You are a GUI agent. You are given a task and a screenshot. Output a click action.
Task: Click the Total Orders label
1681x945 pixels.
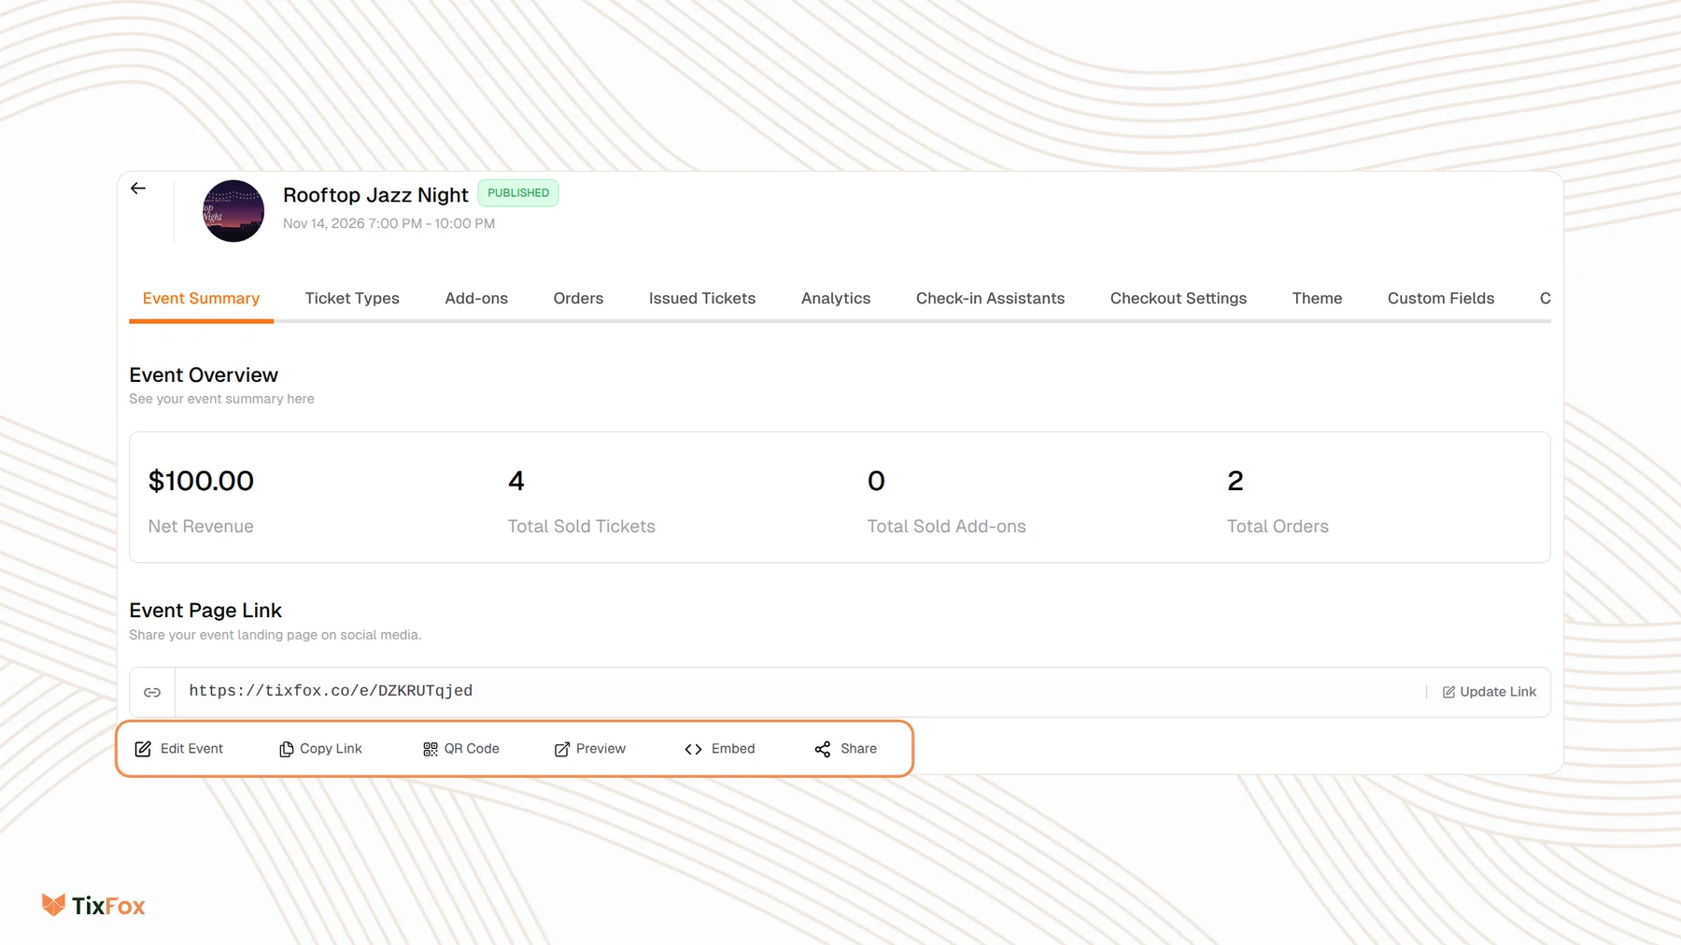1278,527
